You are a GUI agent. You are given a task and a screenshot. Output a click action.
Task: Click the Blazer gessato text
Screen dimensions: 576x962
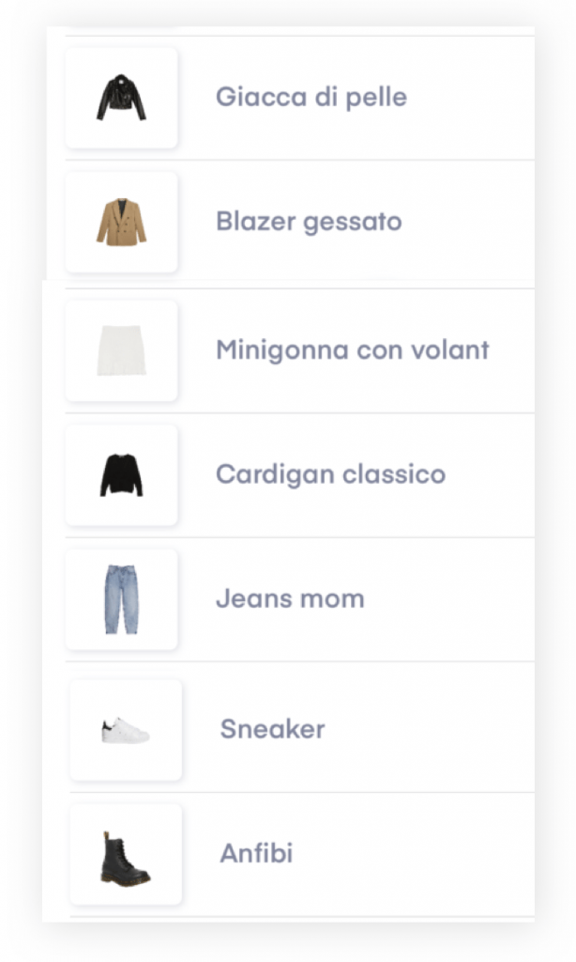[309, 222]
